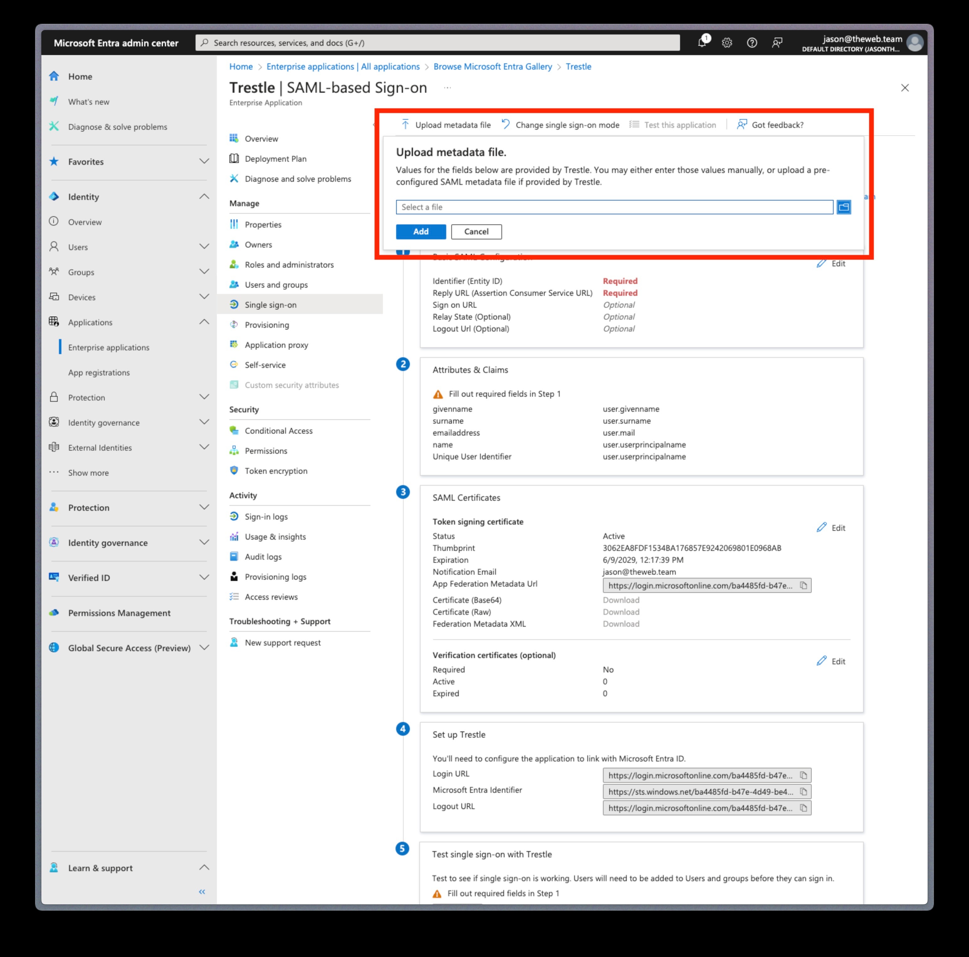Expand the Devices submenu

[x=204, y=297]
